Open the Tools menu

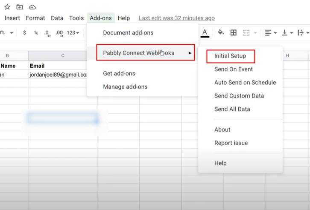tap(76, 18)
